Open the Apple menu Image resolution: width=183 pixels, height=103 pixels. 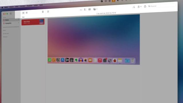point(2,7)
